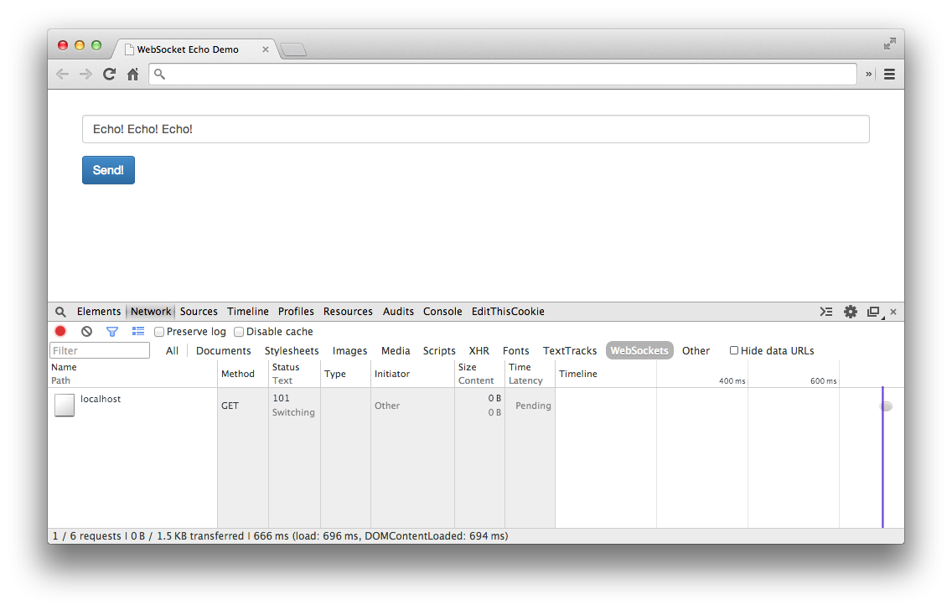
Task: Reload the page with refresh icon
Action: (x=109, y=74)
